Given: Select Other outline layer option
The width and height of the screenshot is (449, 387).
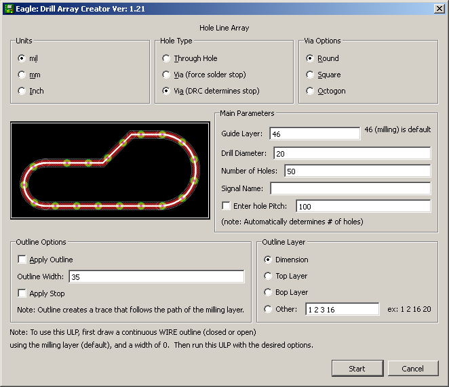Looking at the screenshot, I should click(268, 309).
